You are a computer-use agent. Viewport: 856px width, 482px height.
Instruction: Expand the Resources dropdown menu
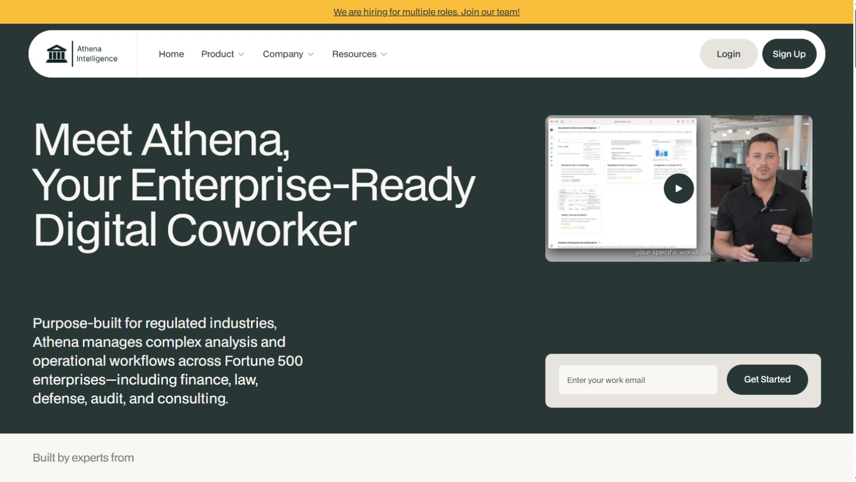coord(360,54)
